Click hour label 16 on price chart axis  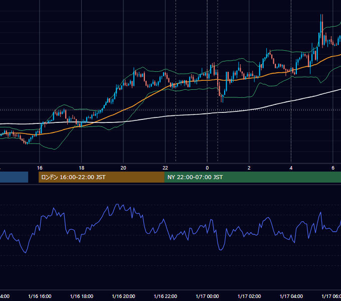coord(40,168)
